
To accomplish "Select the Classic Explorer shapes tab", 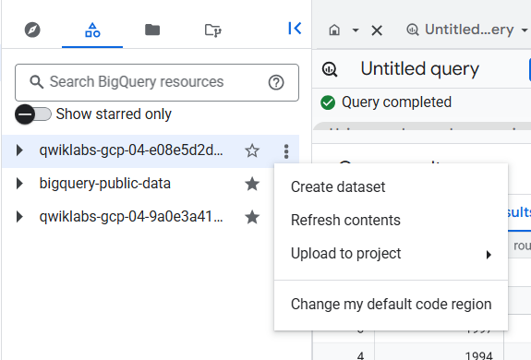I will tap(92, 30).
